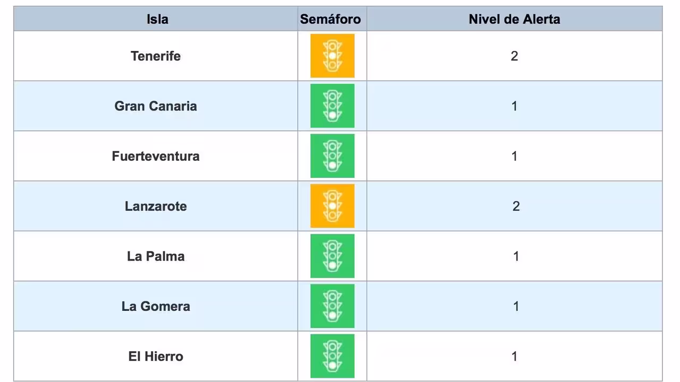Click the Gran Canaria island name
680x382 pixels.
[x=156, y=106]
